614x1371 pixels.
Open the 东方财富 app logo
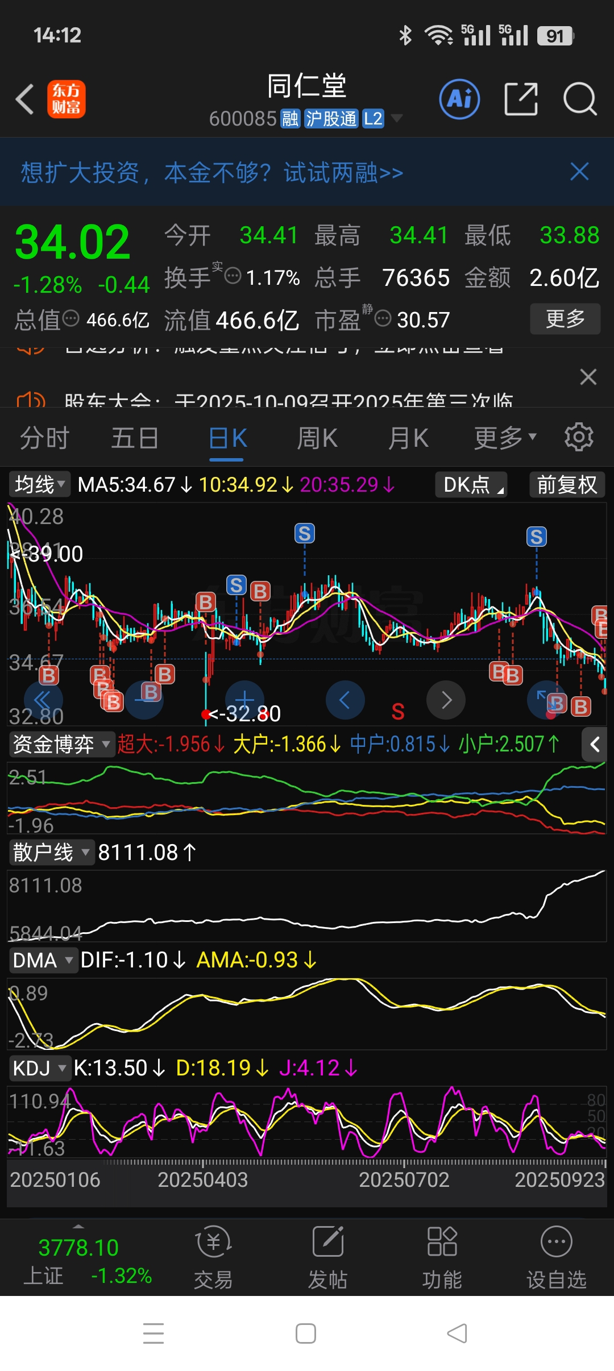click(66, 99)
